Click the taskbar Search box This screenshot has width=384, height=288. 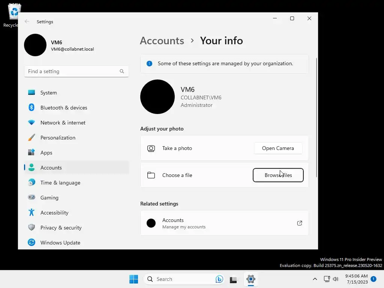(x=184, y=279)
